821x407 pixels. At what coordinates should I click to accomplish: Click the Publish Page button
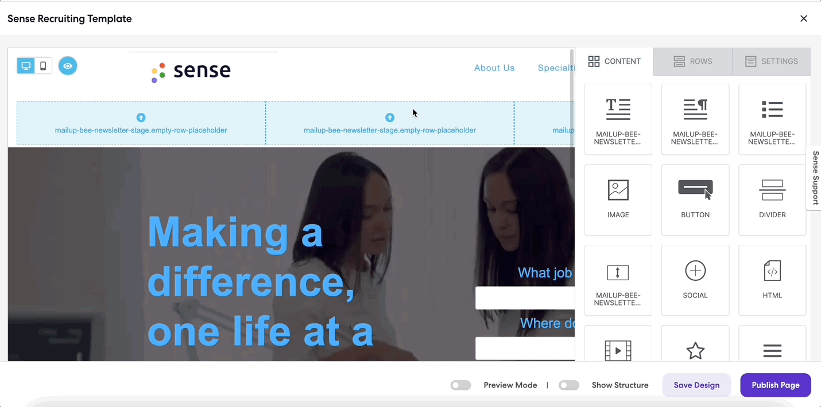(776, 385)
